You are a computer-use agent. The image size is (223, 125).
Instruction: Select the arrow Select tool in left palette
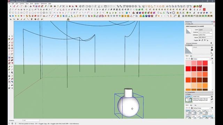click(9, 36)
